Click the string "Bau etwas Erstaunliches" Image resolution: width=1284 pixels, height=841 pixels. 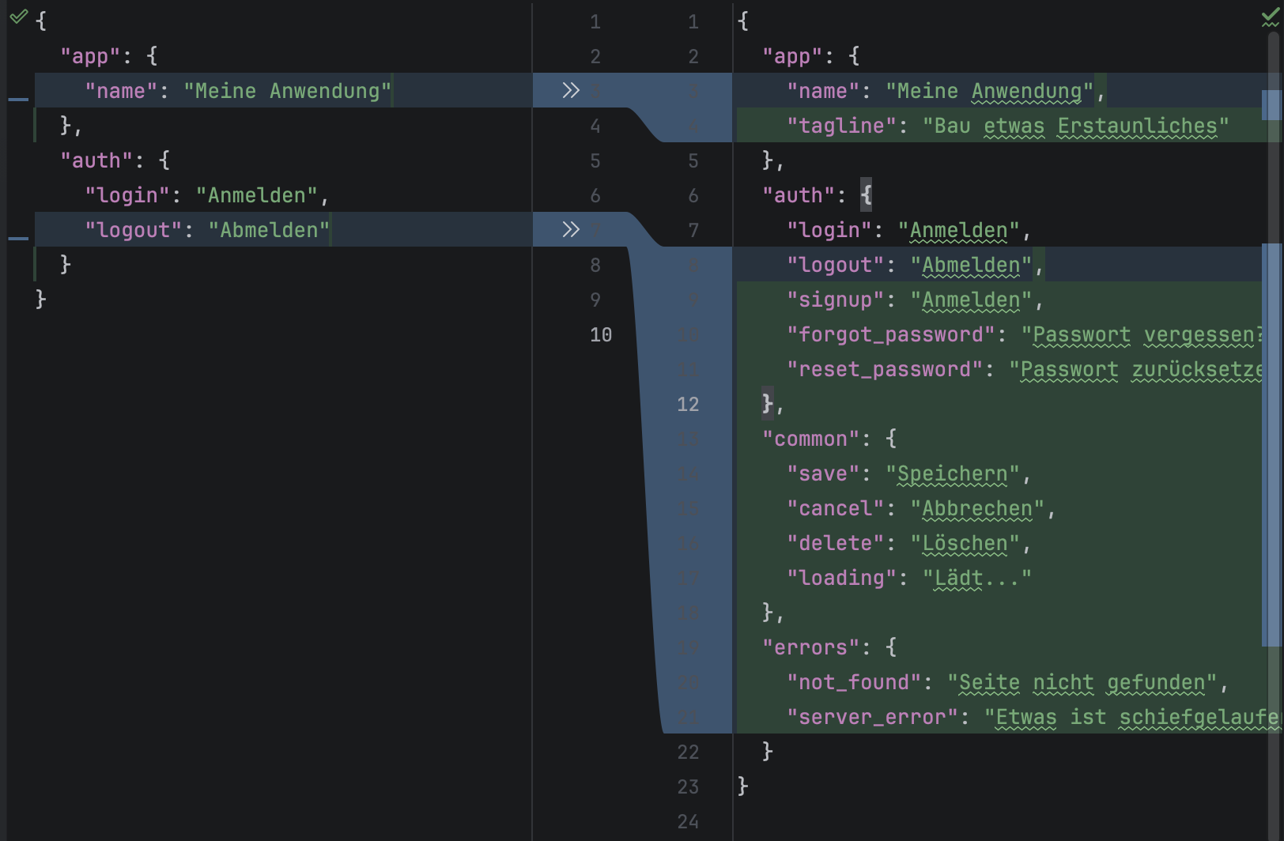[x=1075, y=125]
